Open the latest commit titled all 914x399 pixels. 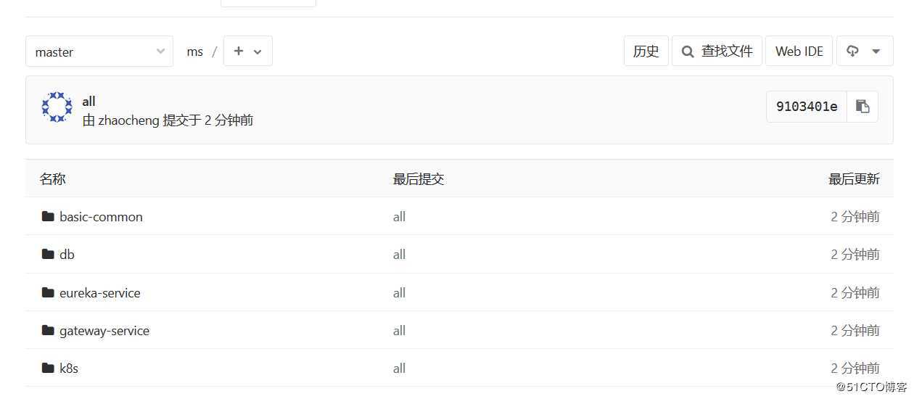(89, 101)
